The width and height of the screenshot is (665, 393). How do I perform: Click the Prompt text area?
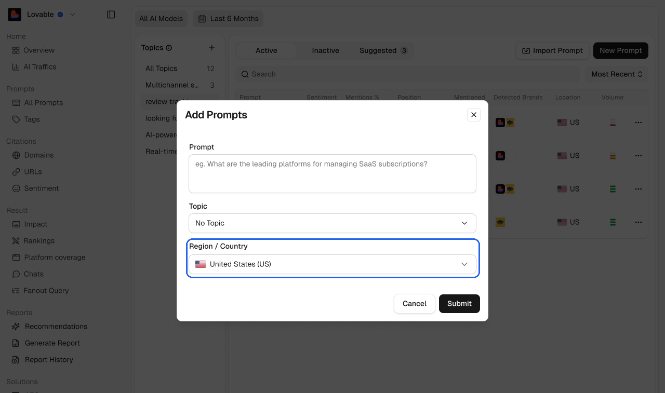tap(332, 173)
